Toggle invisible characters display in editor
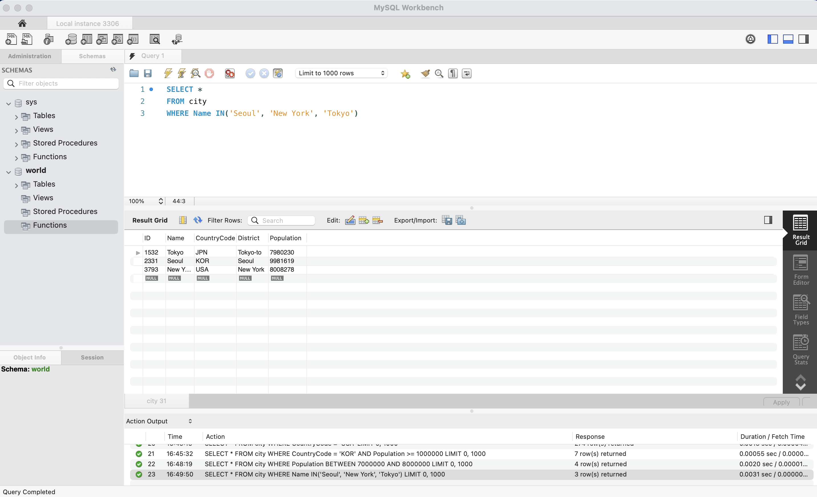This screenshot has width=817, height=497. coord(452,73)
